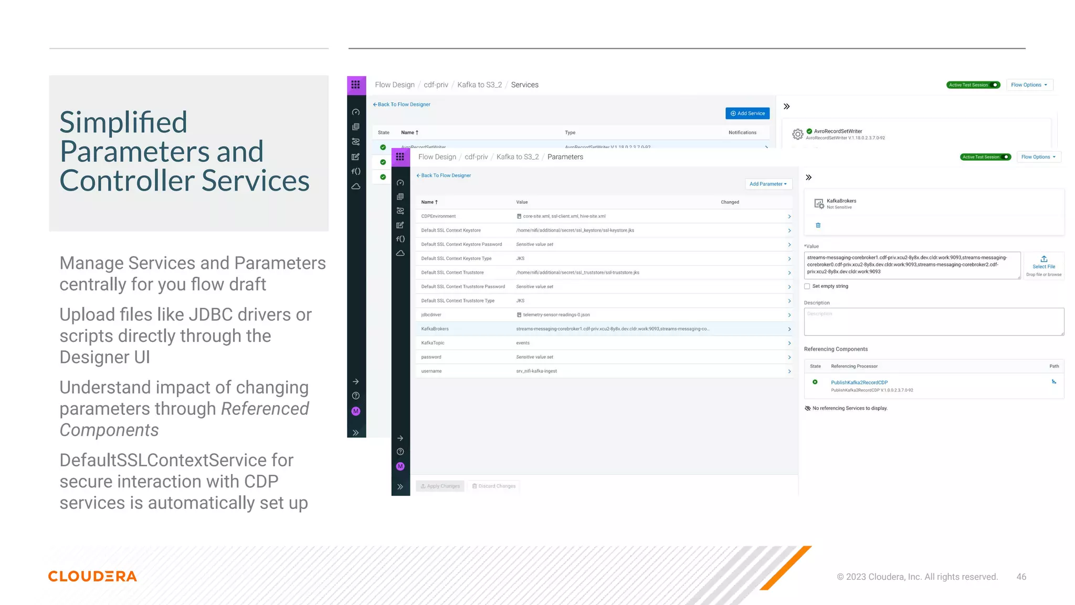The height and width of the screenshot is (605, 1075).
Task: Click cdf-priv breadcrumb in Services window
Action: (x=436, y=85)
